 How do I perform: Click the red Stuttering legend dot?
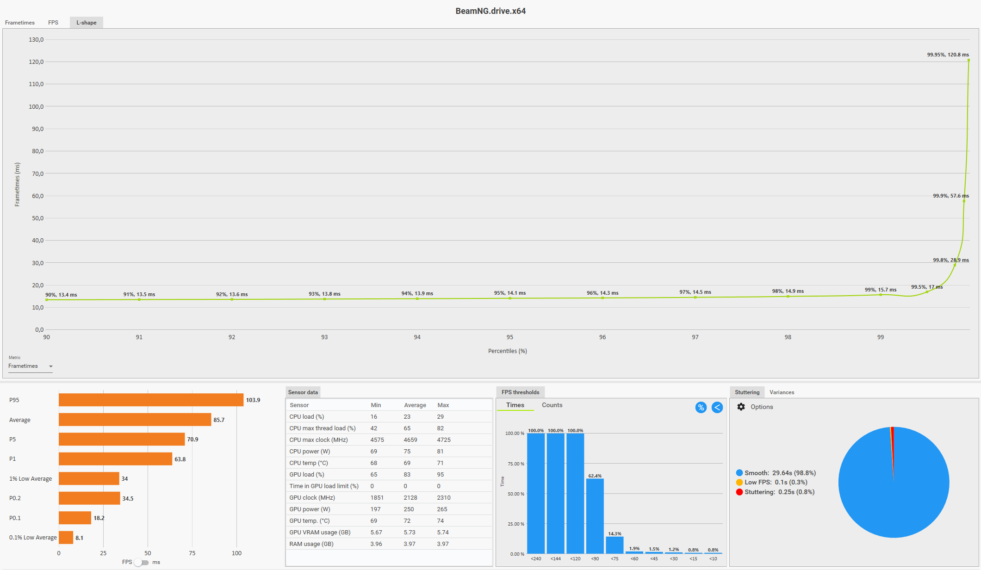[739, 492]
